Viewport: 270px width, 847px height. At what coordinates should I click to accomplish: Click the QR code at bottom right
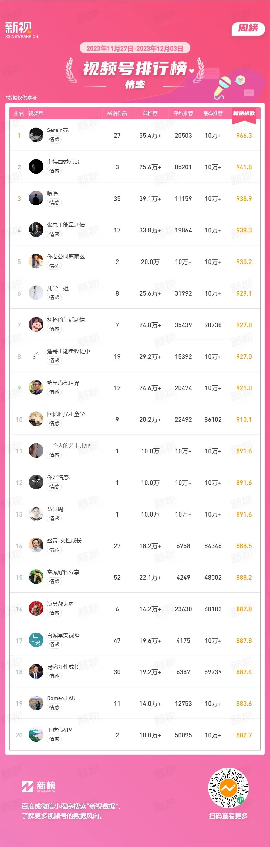coord(228,788)
